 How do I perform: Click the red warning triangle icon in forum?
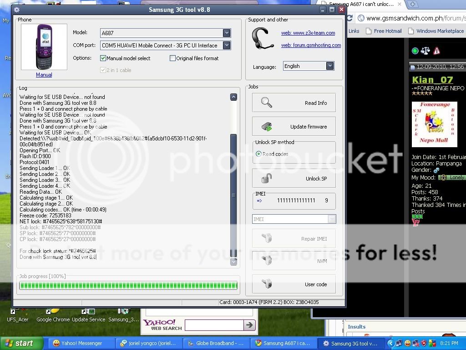click(x=436, y=51)
